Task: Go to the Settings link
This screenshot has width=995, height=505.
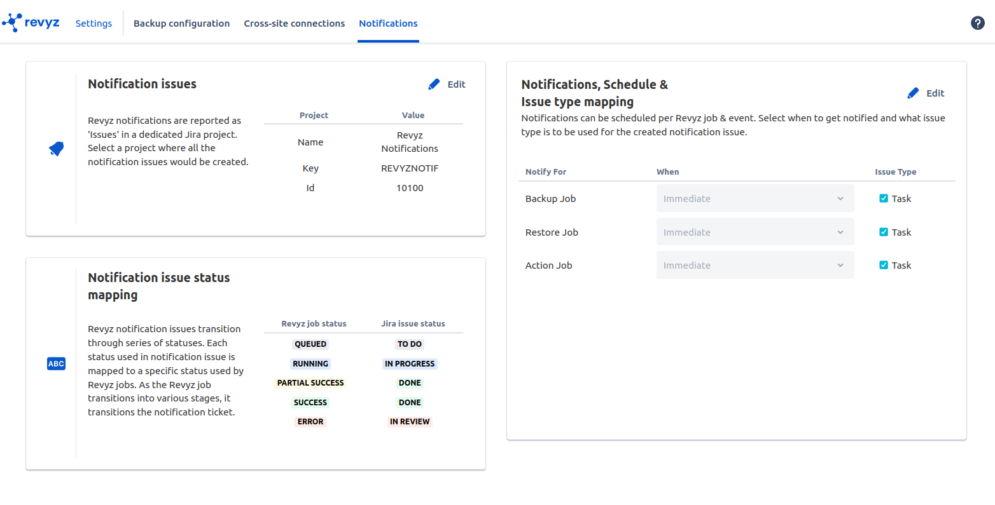Action: click(94, 24)
